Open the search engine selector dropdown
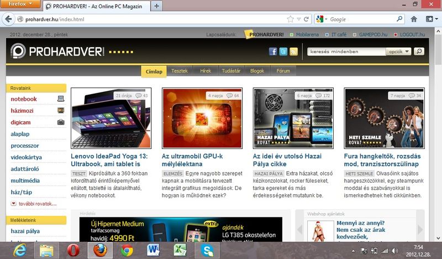Image resolution: width=442 pixels, height=259 pixels. tap(322, 19)
